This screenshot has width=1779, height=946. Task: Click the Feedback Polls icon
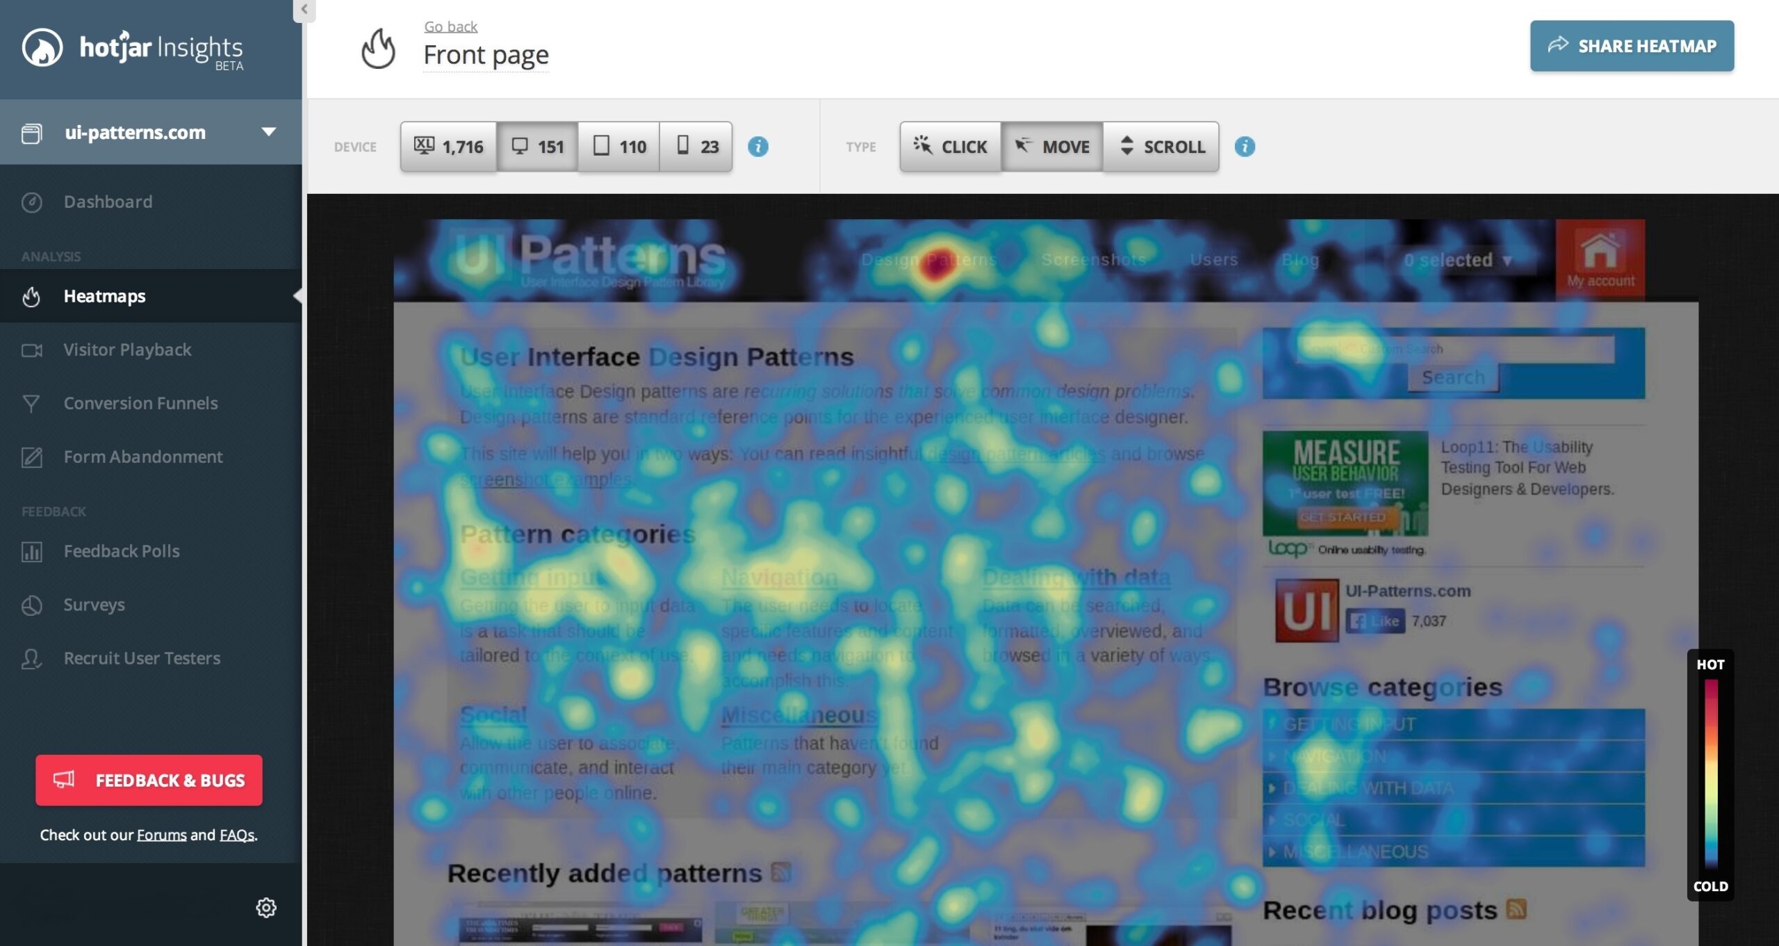[32, 550]
